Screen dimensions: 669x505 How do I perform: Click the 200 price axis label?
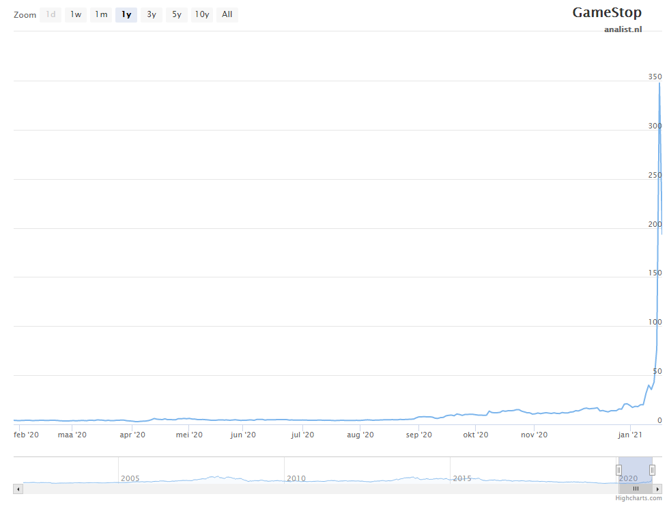(x=655, y=224)
